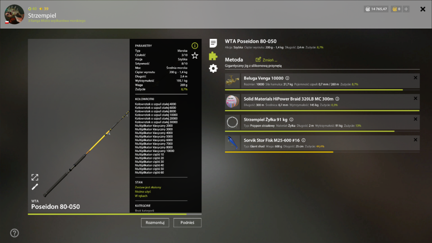This screenshot has height=243, width=432.
Task: Show info for Strzempiel Żyłka 91 kg
Action: [292, 120]
